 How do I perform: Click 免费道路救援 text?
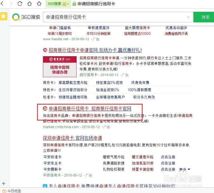pos(114,163)
